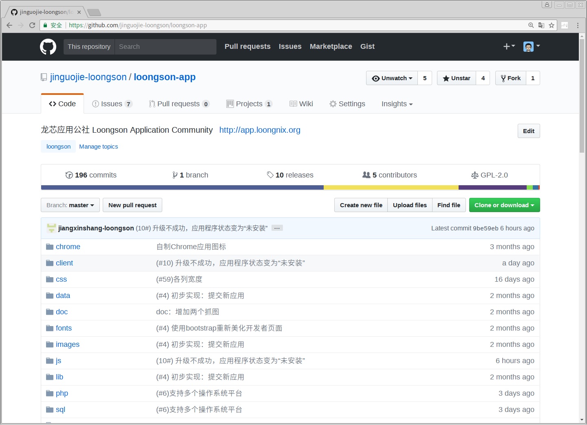Click the css folder icon

click(50, 279)
